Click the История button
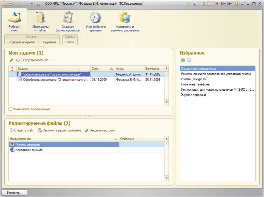This screenshot has height=197, width=264. (14, 193)
